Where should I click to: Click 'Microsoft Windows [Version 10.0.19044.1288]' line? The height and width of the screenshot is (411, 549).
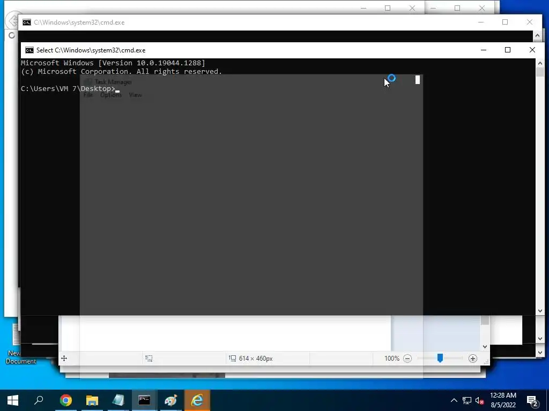point(113,63)
